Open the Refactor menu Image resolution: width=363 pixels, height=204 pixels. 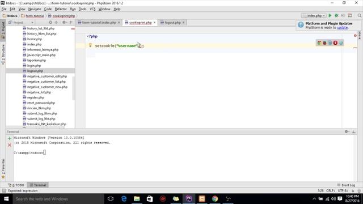point(61,9)
